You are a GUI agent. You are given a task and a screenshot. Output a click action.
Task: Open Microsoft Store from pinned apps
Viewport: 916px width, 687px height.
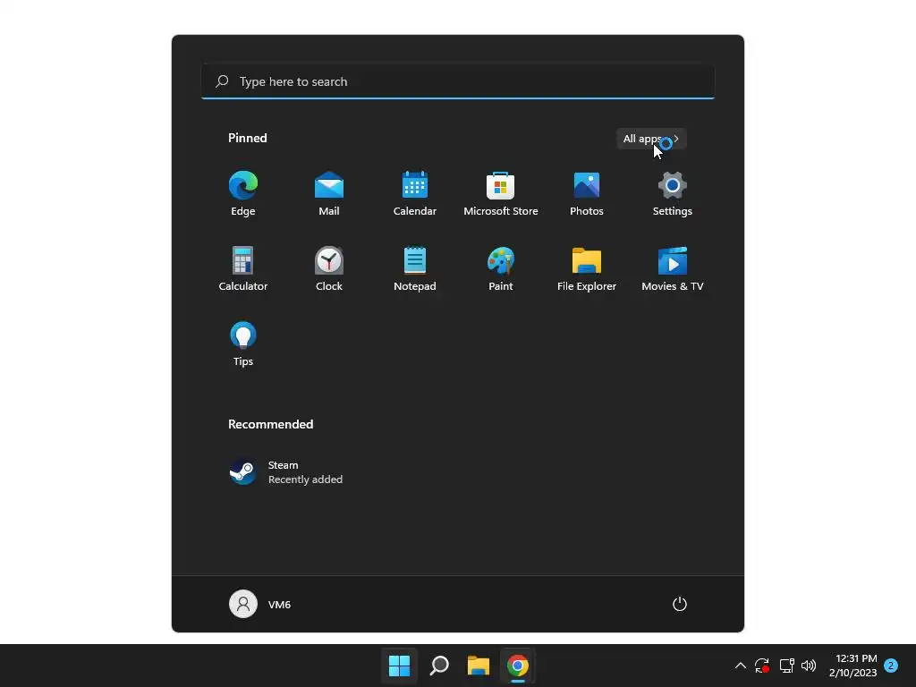tap(501, 194)
